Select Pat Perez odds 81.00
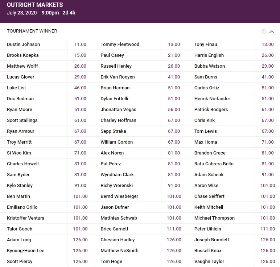The height and width of the screenshot is (267, 280). coord(174,164)
